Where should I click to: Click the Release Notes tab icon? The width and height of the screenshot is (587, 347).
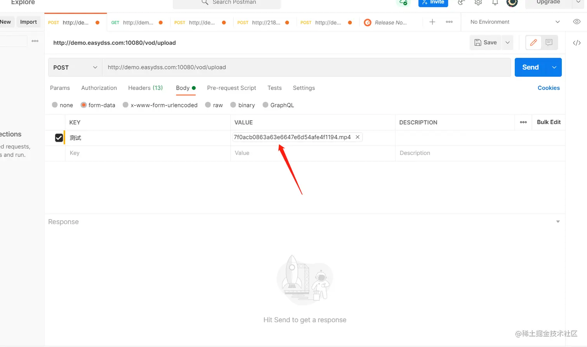tap(368, 22)
